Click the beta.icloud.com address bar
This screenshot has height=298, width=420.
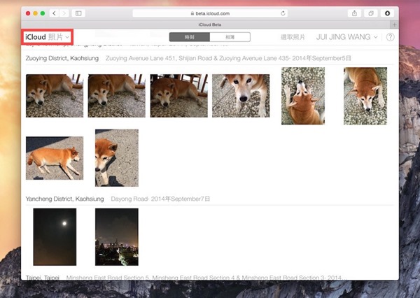209,13
